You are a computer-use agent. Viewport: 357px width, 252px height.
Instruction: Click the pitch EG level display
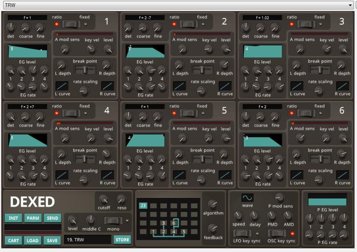tap(328, 200)
